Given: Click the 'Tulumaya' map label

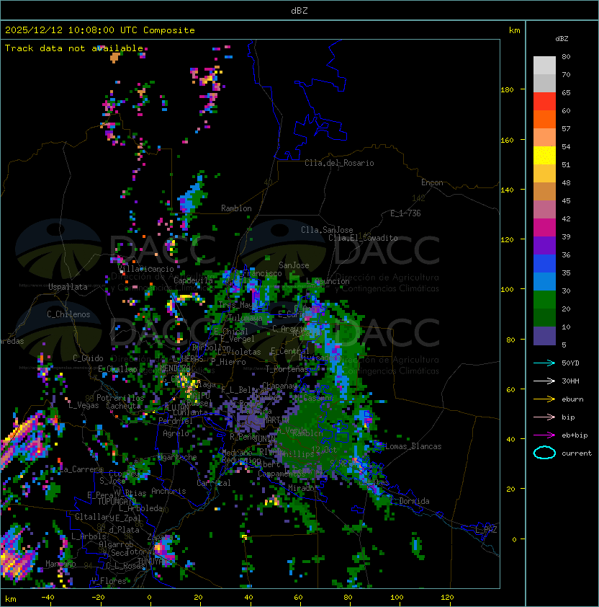Looking at the screenshot, I should click(246, 318).
